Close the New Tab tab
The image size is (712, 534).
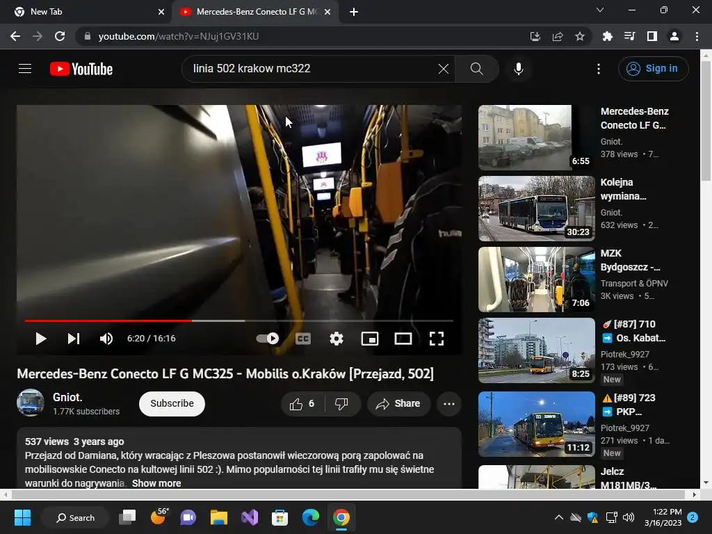161,12
